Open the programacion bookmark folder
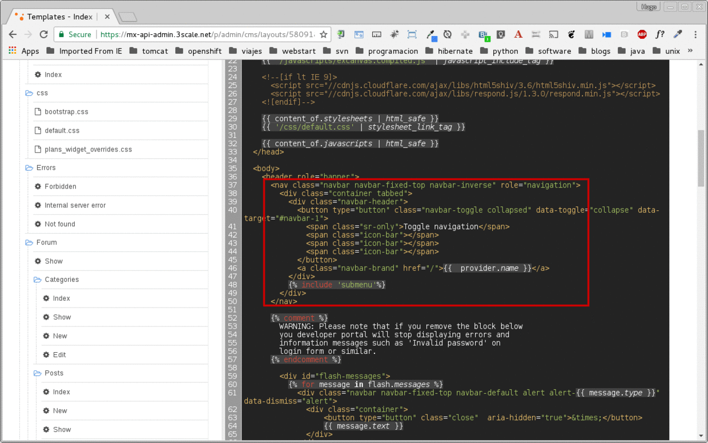Screen dimensions: 708x443 (387, 51)
